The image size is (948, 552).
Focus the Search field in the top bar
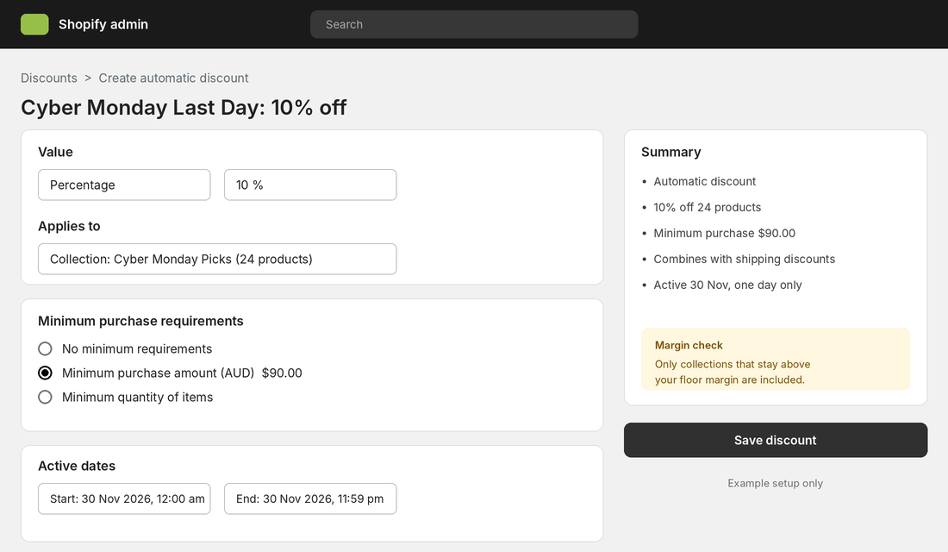pos(474,24)
